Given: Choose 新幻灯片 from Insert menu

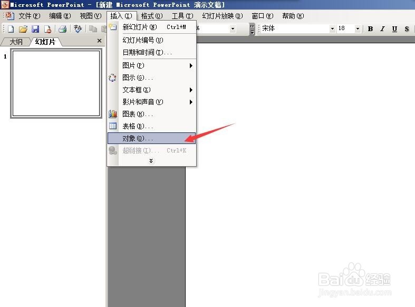Looking at the screenshot, I should coord(152,27).
